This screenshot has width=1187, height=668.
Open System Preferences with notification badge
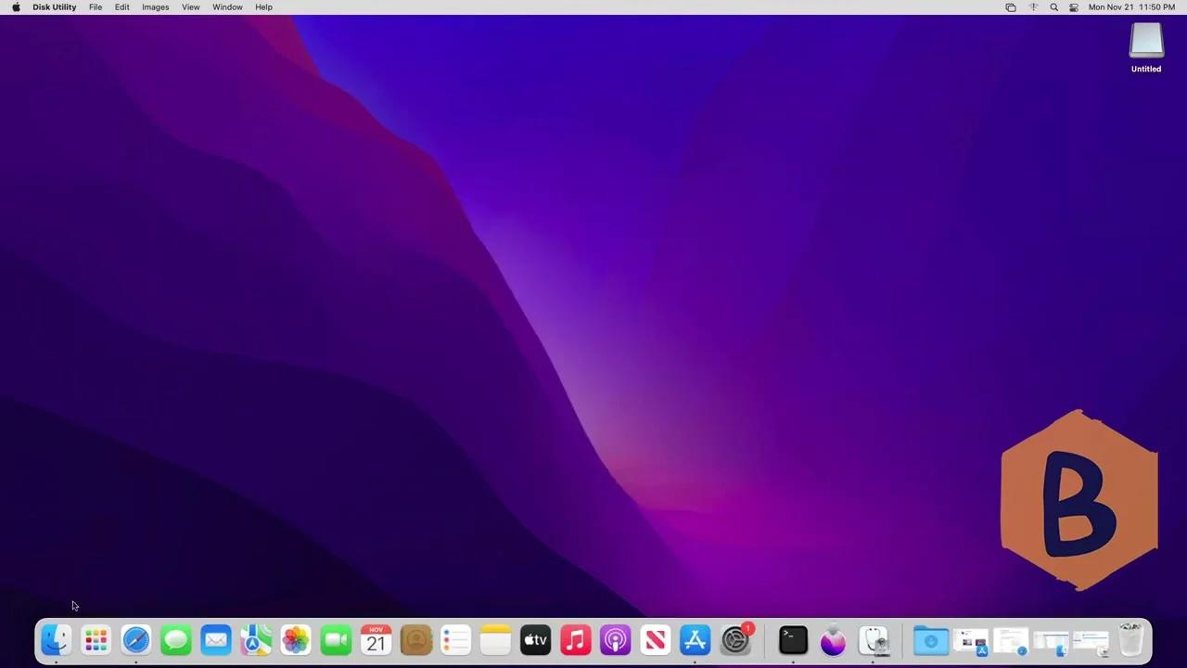[x=734, y=639]
